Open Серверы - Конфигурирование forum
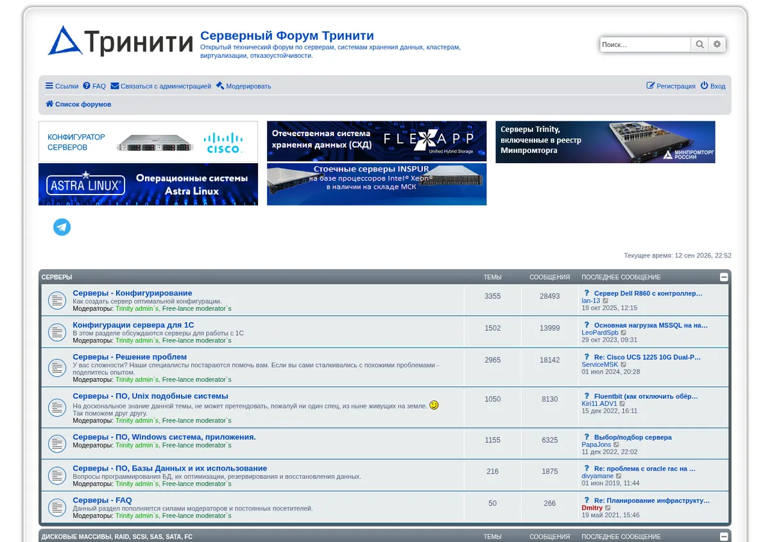 click(132, 293)
